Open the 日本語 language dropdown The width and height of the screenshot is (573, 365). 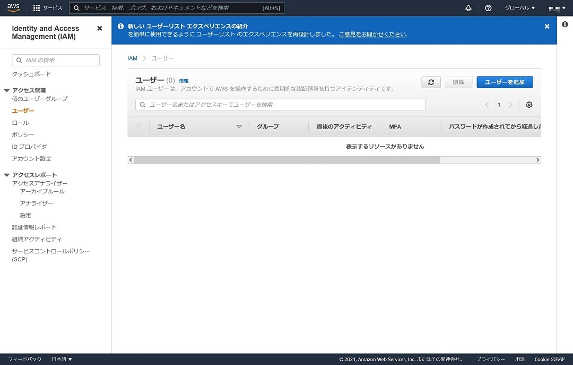[62, 359]
